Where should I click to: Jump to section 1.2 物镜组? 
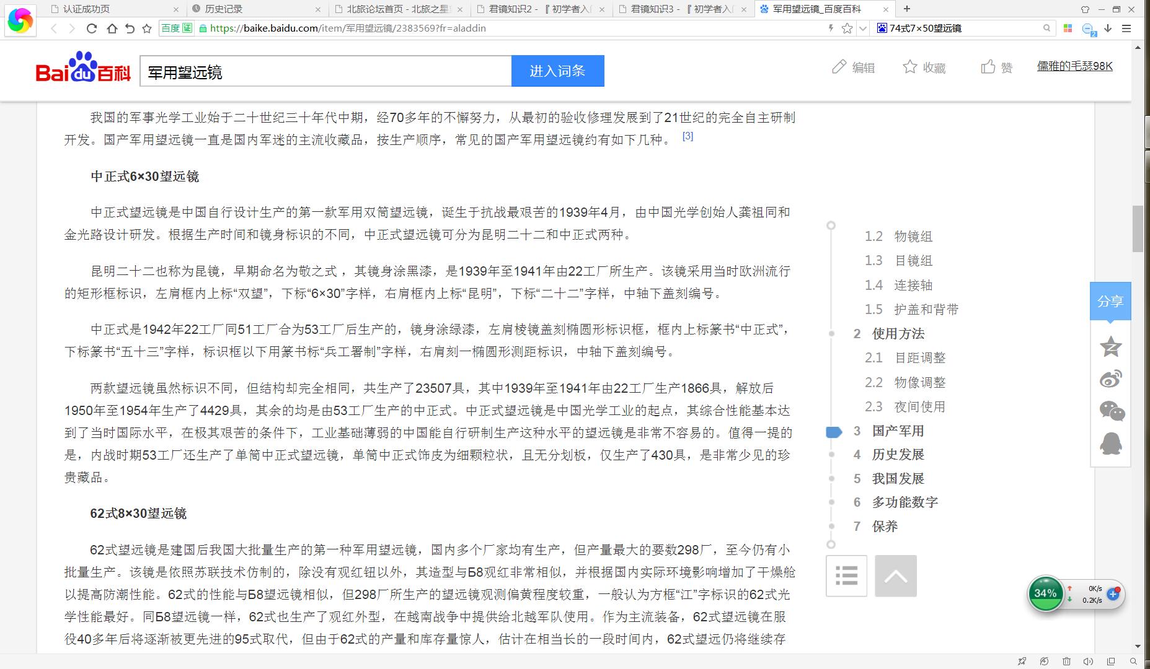point(898,236)
